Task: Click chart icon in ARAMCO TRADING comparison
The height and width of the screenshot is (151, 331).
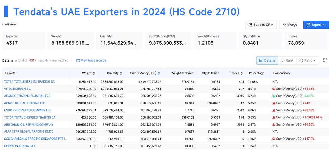Action: 274,96
